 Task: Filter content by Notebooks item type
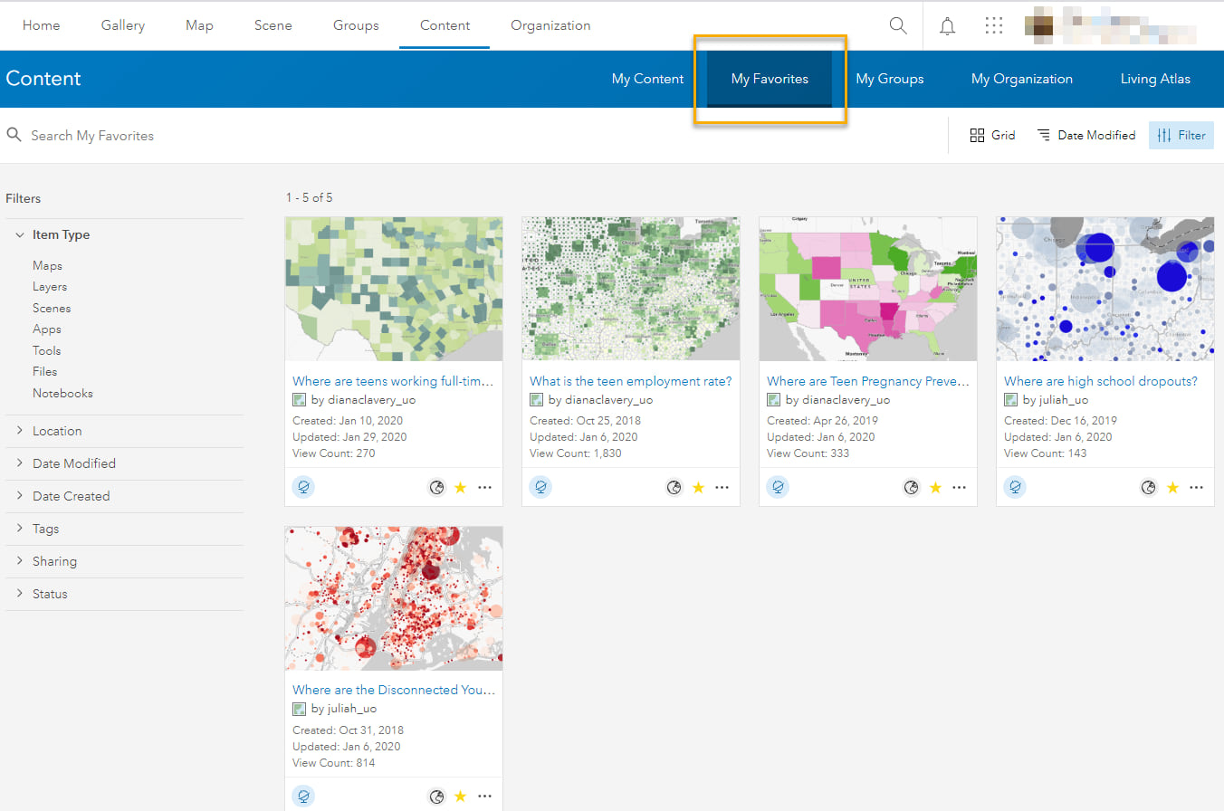click(x=62, y=393)
